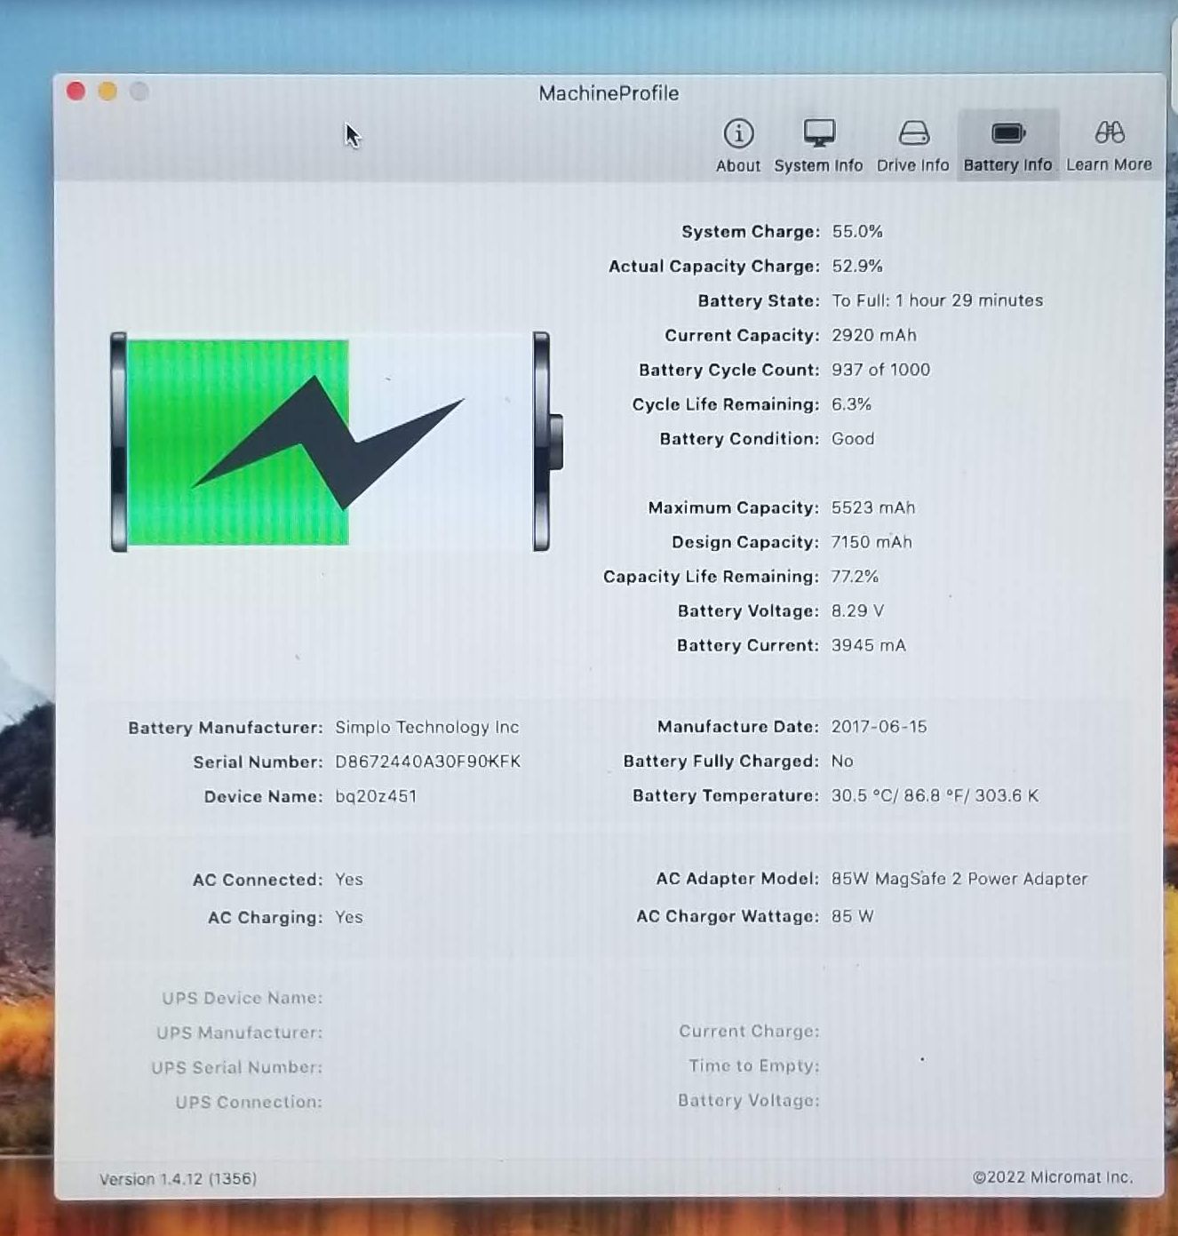The height and width of the screenshot is (1236, 1178).
Task: Click the grayed-out zoom window button
Action: pos(139,92)
